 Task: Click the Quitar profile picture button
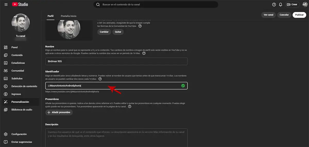click(x=118, y=32)
